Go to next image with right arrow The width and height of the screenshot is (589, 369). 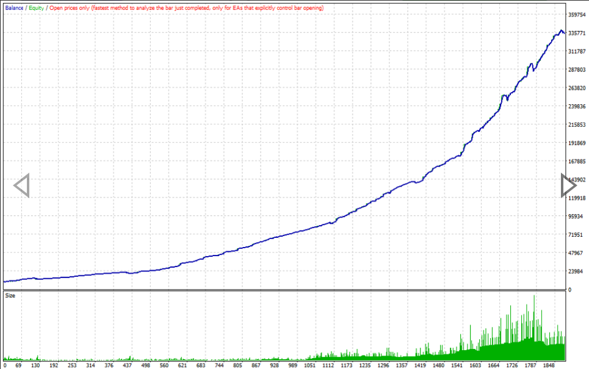coord(569,185)
